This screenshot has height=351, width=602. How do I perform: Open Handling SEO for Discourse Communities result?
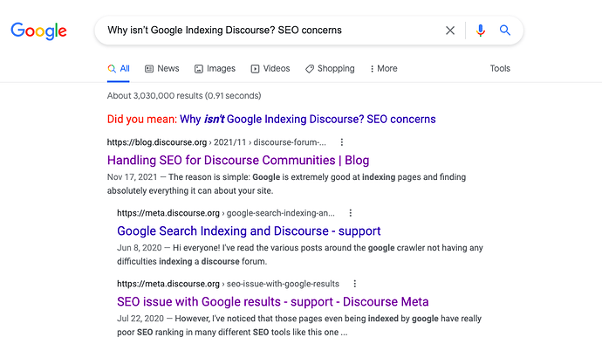click(238, 160)
